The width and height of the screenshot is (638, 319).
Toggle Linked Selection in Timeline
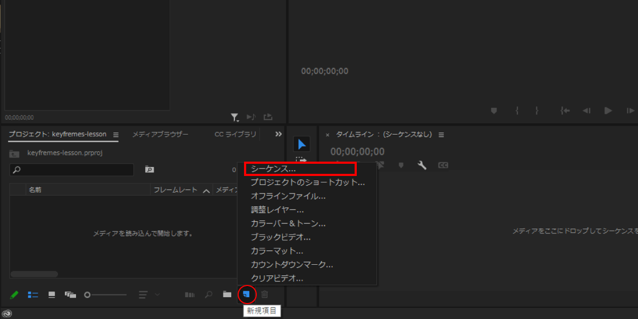(x=381, y=165)
